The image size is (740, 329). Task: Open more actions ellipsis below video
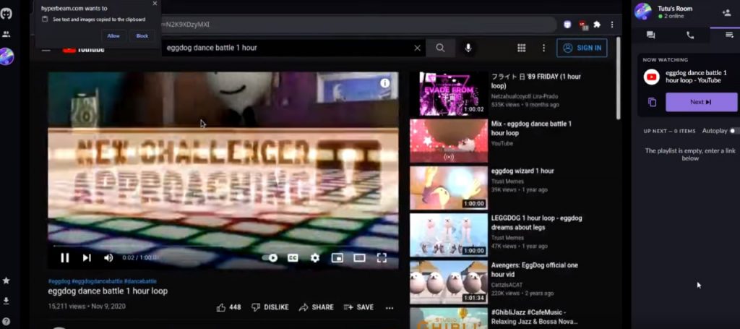coord(390,308)
